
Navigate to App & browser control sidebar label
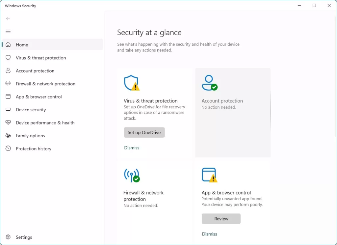[x=39, y=97]
